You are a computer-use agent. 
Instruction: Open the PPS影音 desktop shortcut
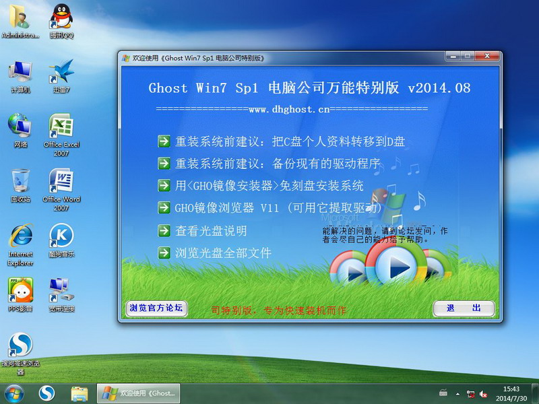click(x=20, y=295)
